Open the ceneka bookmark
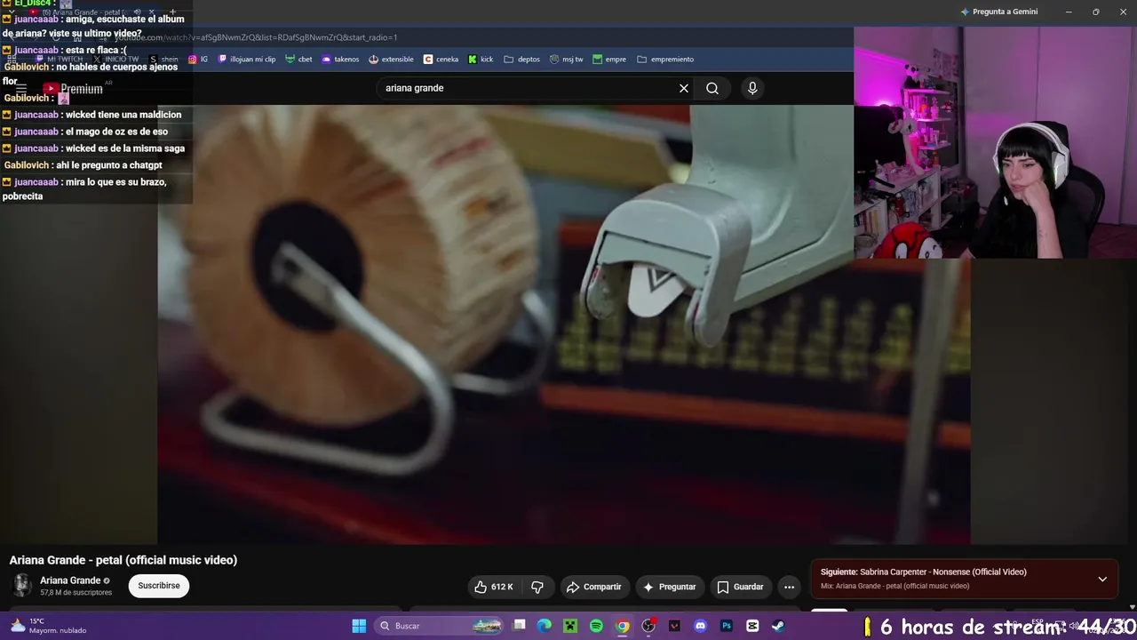Image resolution: width=1137 pixels, height=640 pixels. (441, 60)
